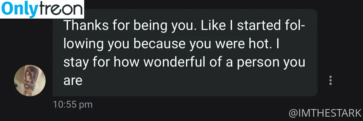Click the 10:55 pm timestamp
Image resolution: width=363 pixels, height=121 pixels.
[73, 104]
